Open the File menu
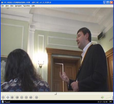This screenshot has width=114, height=104. (3, 6)
